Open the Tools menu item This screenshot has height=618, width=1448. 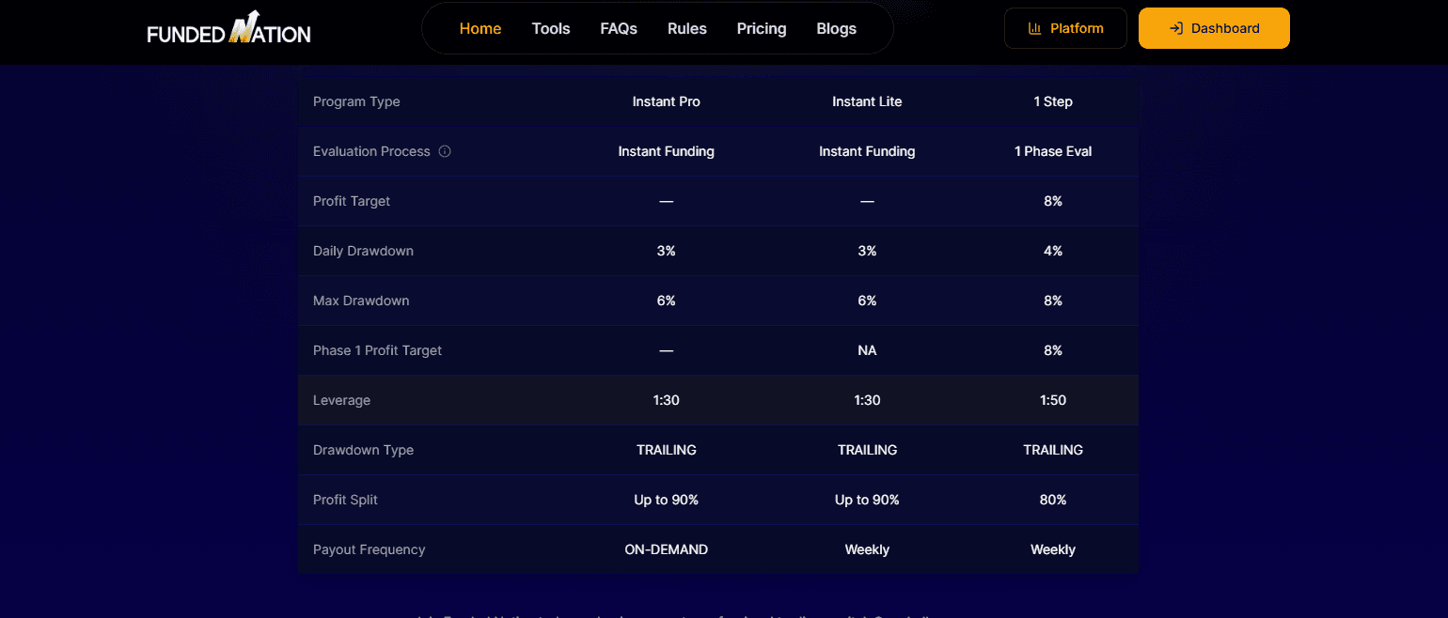click(x=550, y=28)
